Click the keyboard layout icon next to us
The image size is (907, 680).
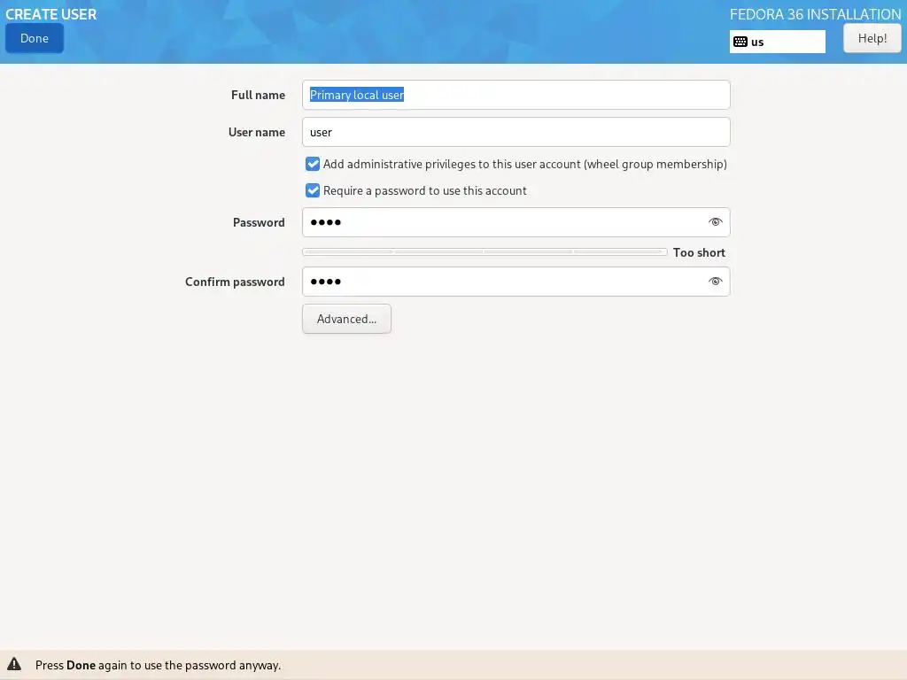(740, 42)
